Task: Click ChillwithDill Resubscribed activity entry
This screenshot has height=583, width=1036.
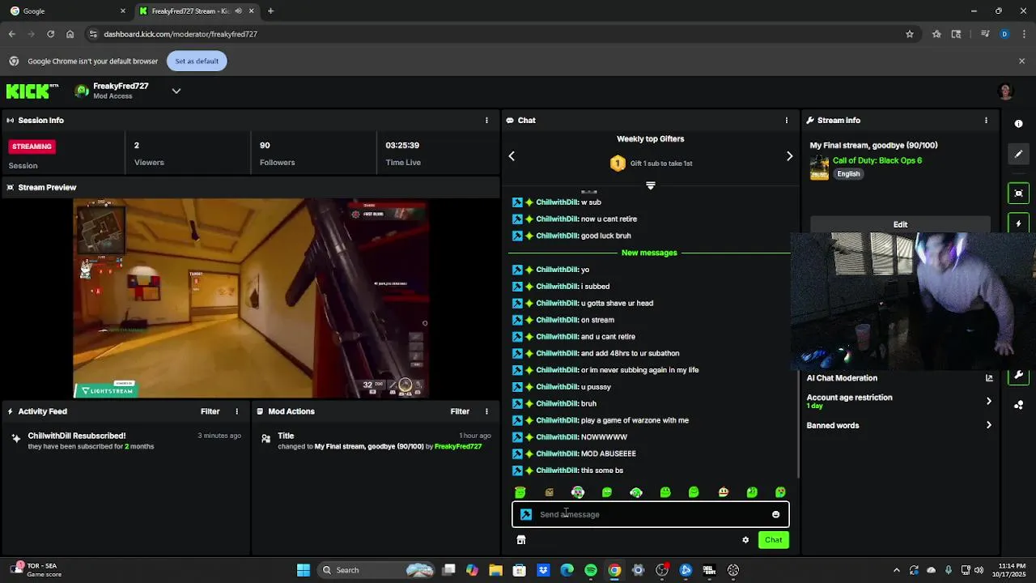Action: 125,440
